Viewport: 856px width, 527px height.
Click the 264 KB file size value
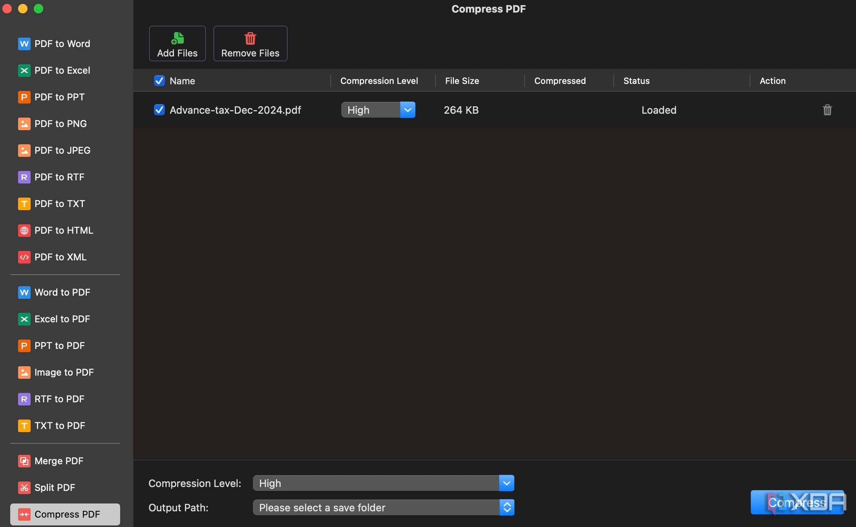(461, 110)
